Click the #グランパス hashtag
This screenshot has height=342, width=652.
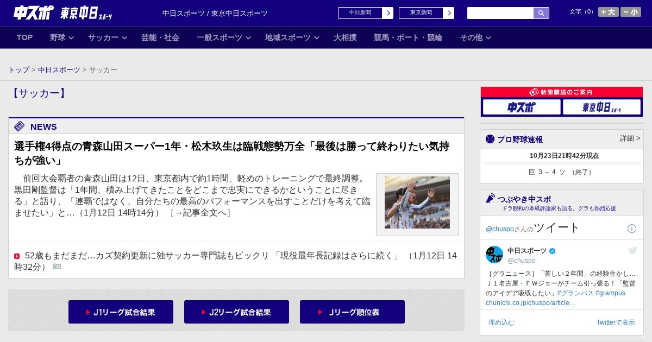575,293
